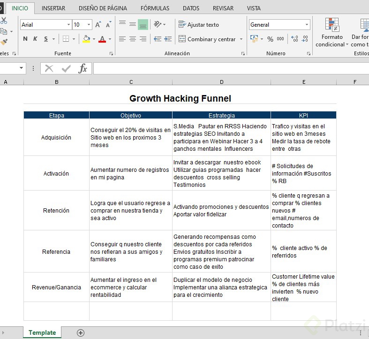Add a new sheet with the plus icon
Image resolution: width=369 pixels, height=339 pixels.
tap(81, 333)
